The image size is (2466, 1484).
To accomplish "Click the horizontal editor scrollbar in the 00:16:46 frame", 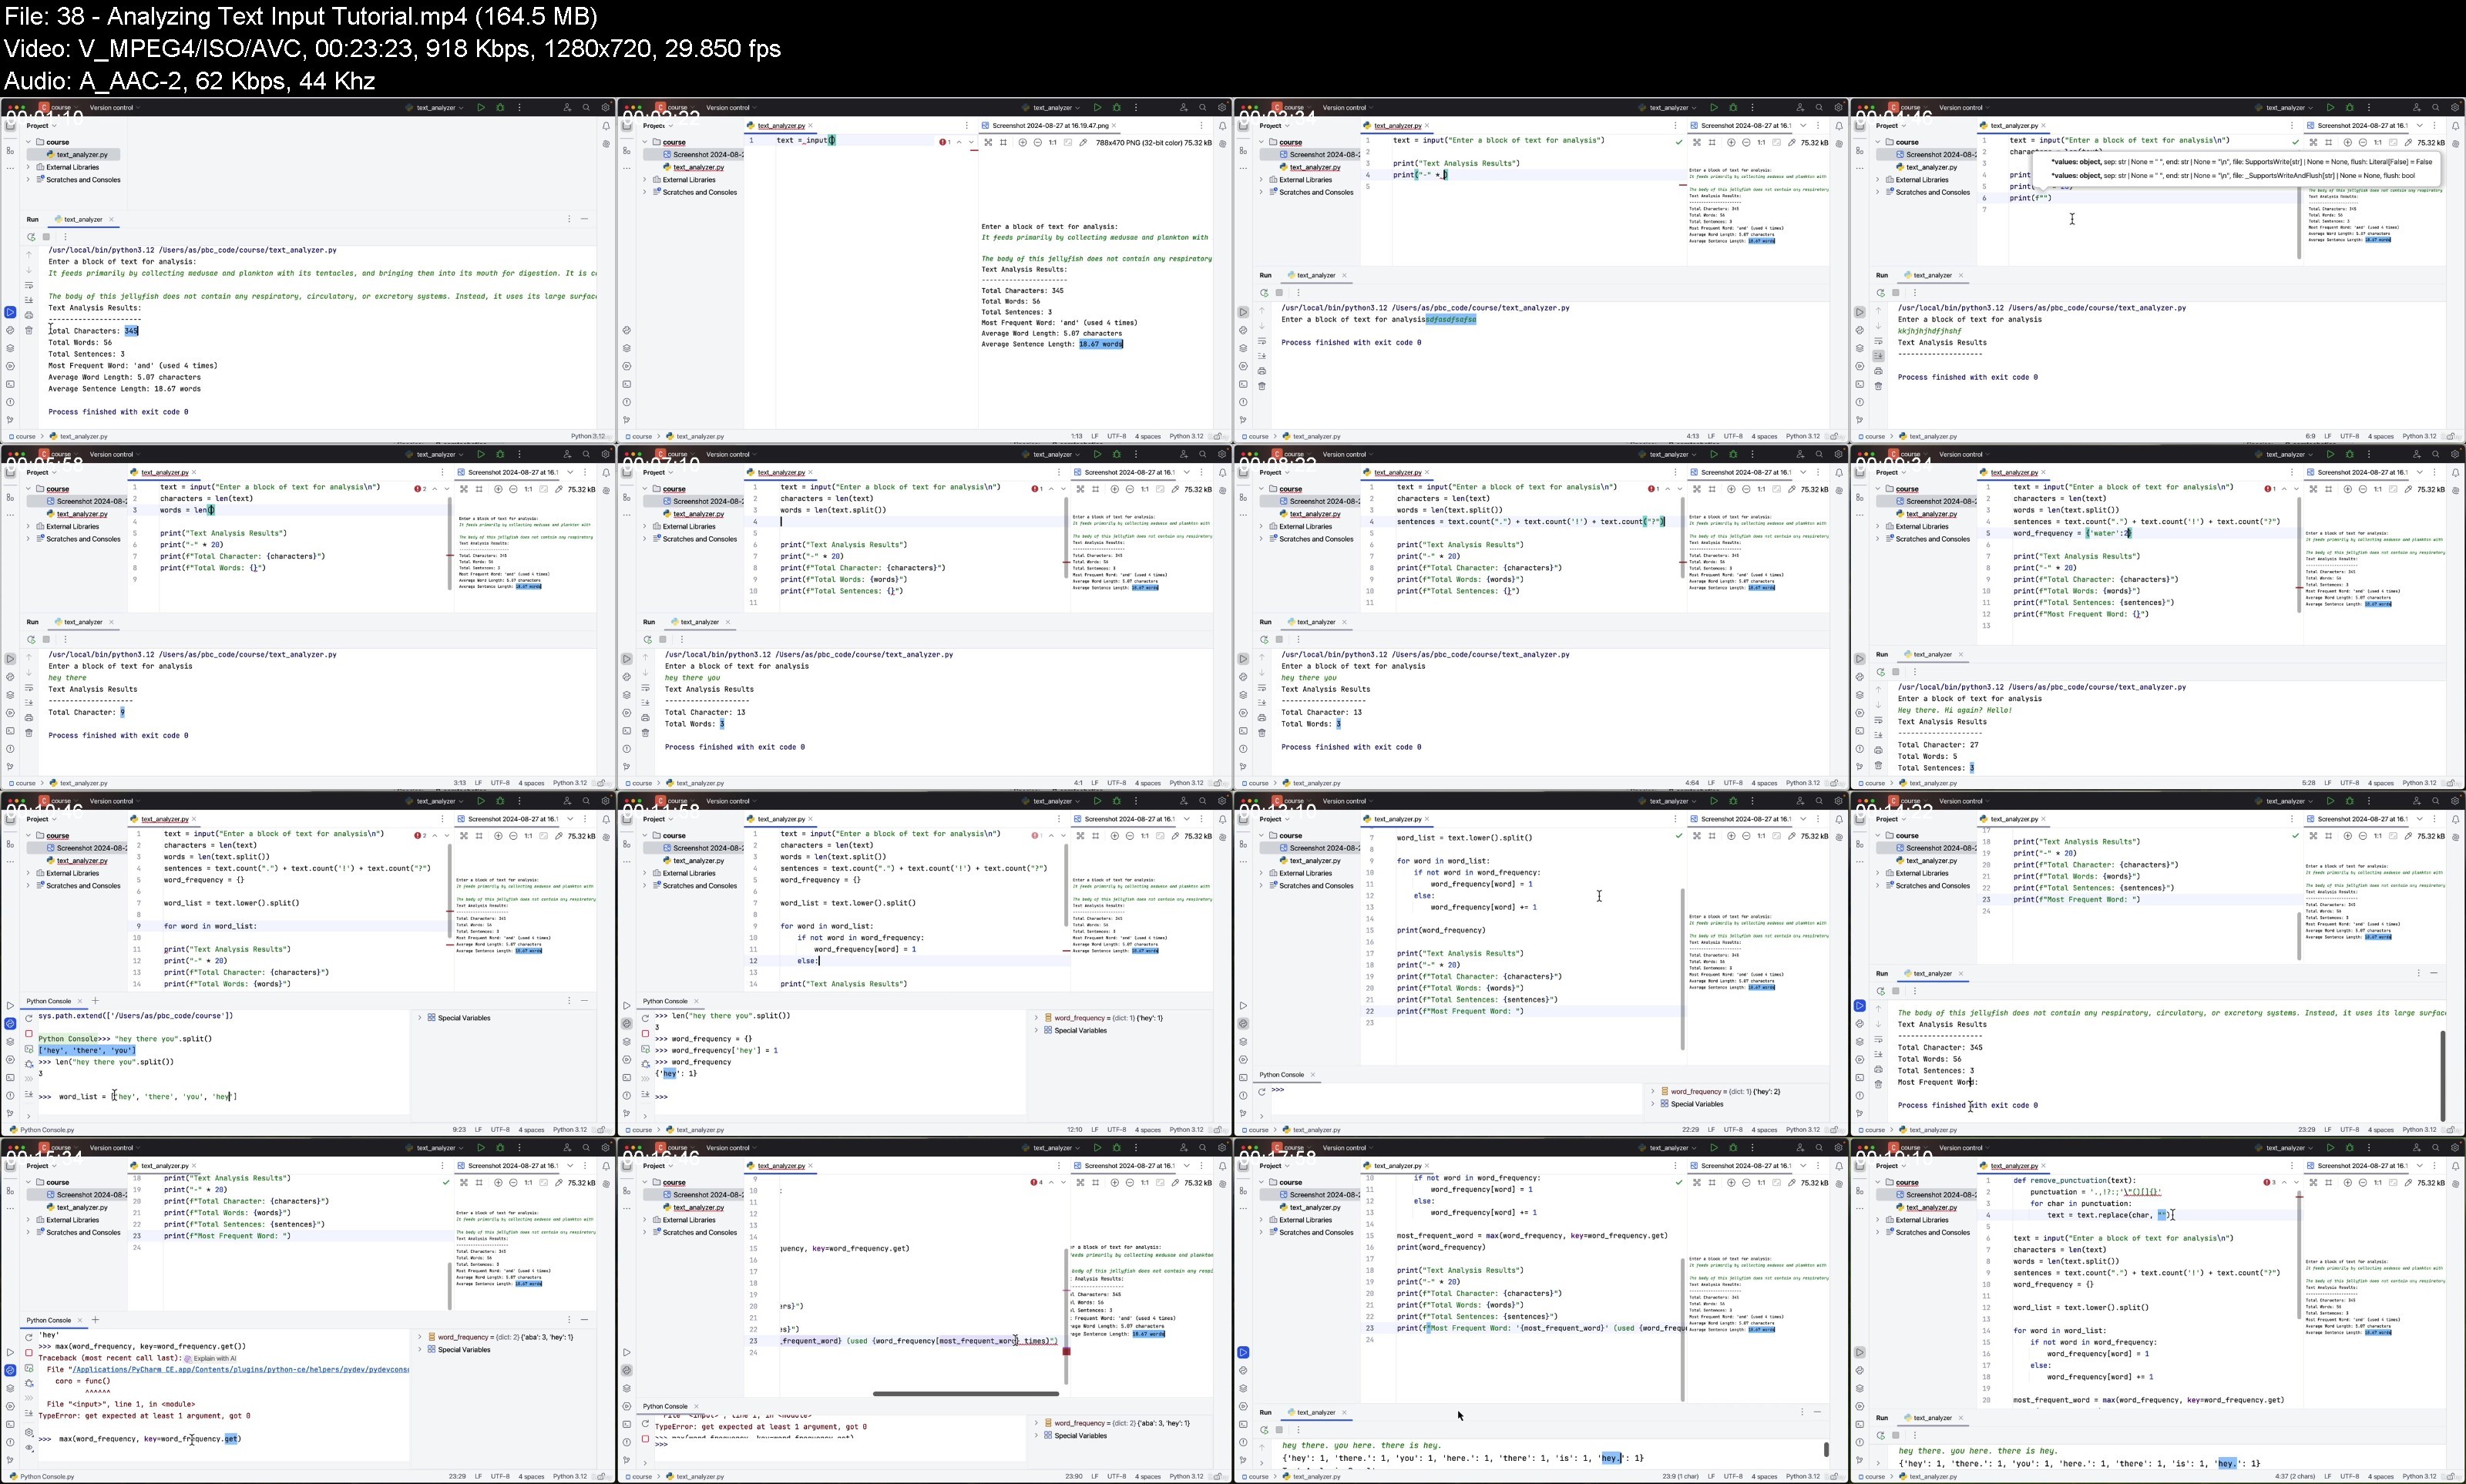I will point(965,1393).
